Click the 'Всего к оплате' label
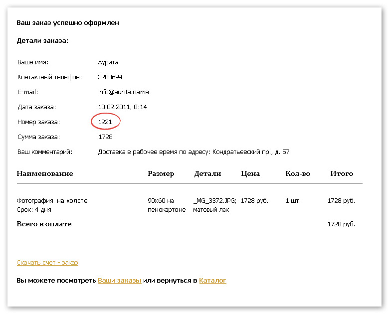The image size is (389, 314). click(x=44, y=224)
